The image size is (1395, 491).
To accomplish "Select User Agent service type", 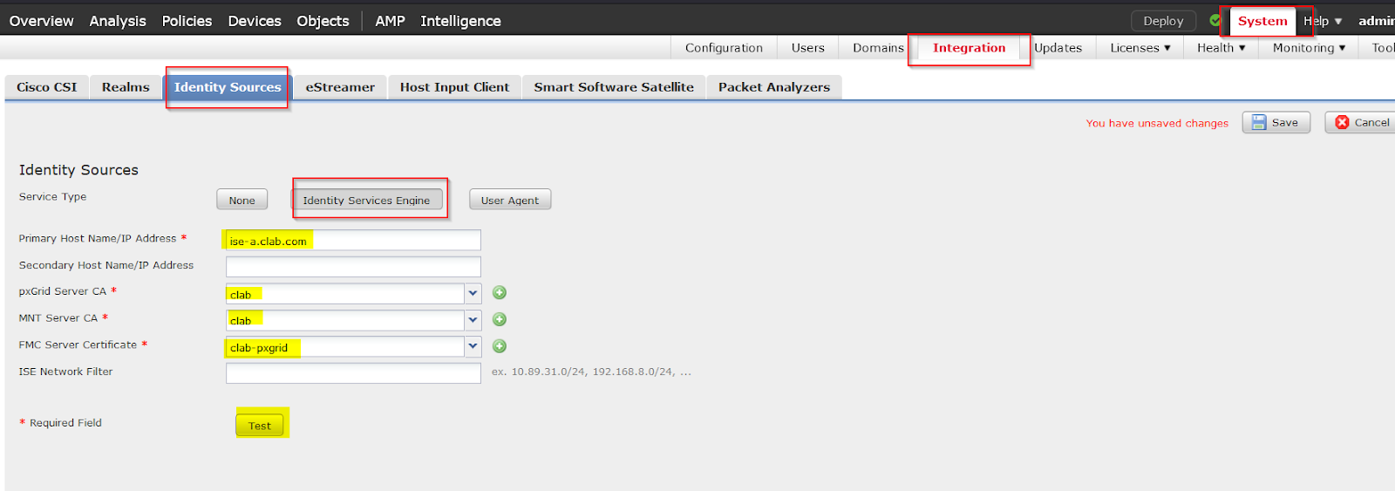I will click(x=510, y=200).
